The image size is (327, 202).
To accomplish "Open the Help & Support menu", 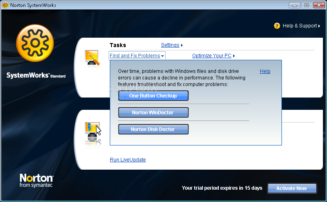I will [301, 26].
